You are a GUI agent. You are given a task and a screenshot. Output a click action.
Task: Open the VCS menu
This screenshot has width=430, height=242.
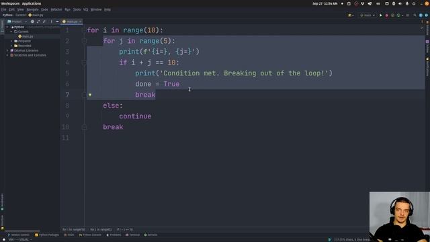pos(85,9)
